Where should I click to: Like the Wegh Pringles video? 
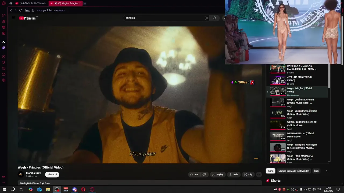tap(194, 175)
